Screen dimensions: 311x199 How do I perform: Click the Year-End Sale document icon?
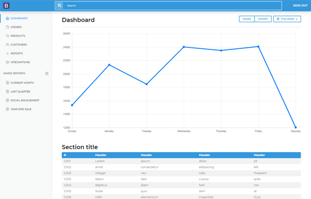pos(8,109)
